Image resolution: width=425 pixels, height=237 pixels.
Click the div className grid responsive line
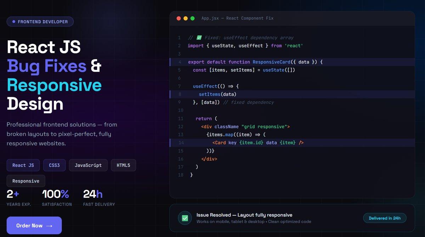click(246, 126)
